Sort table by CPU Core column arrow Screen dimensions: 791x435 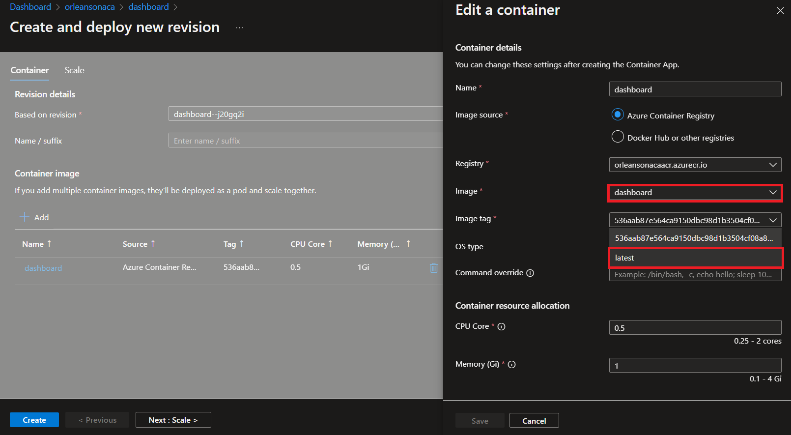pos(330,243)
